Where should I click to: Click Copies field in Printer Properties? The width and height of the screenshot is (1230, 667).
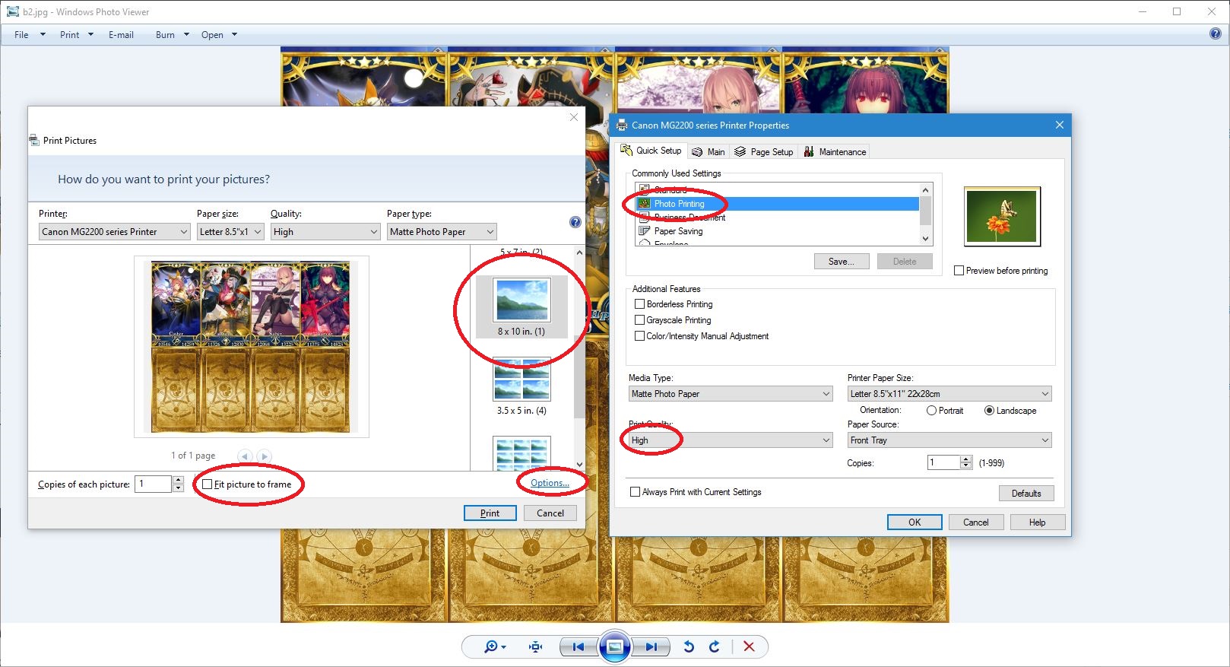pos(944,462)
